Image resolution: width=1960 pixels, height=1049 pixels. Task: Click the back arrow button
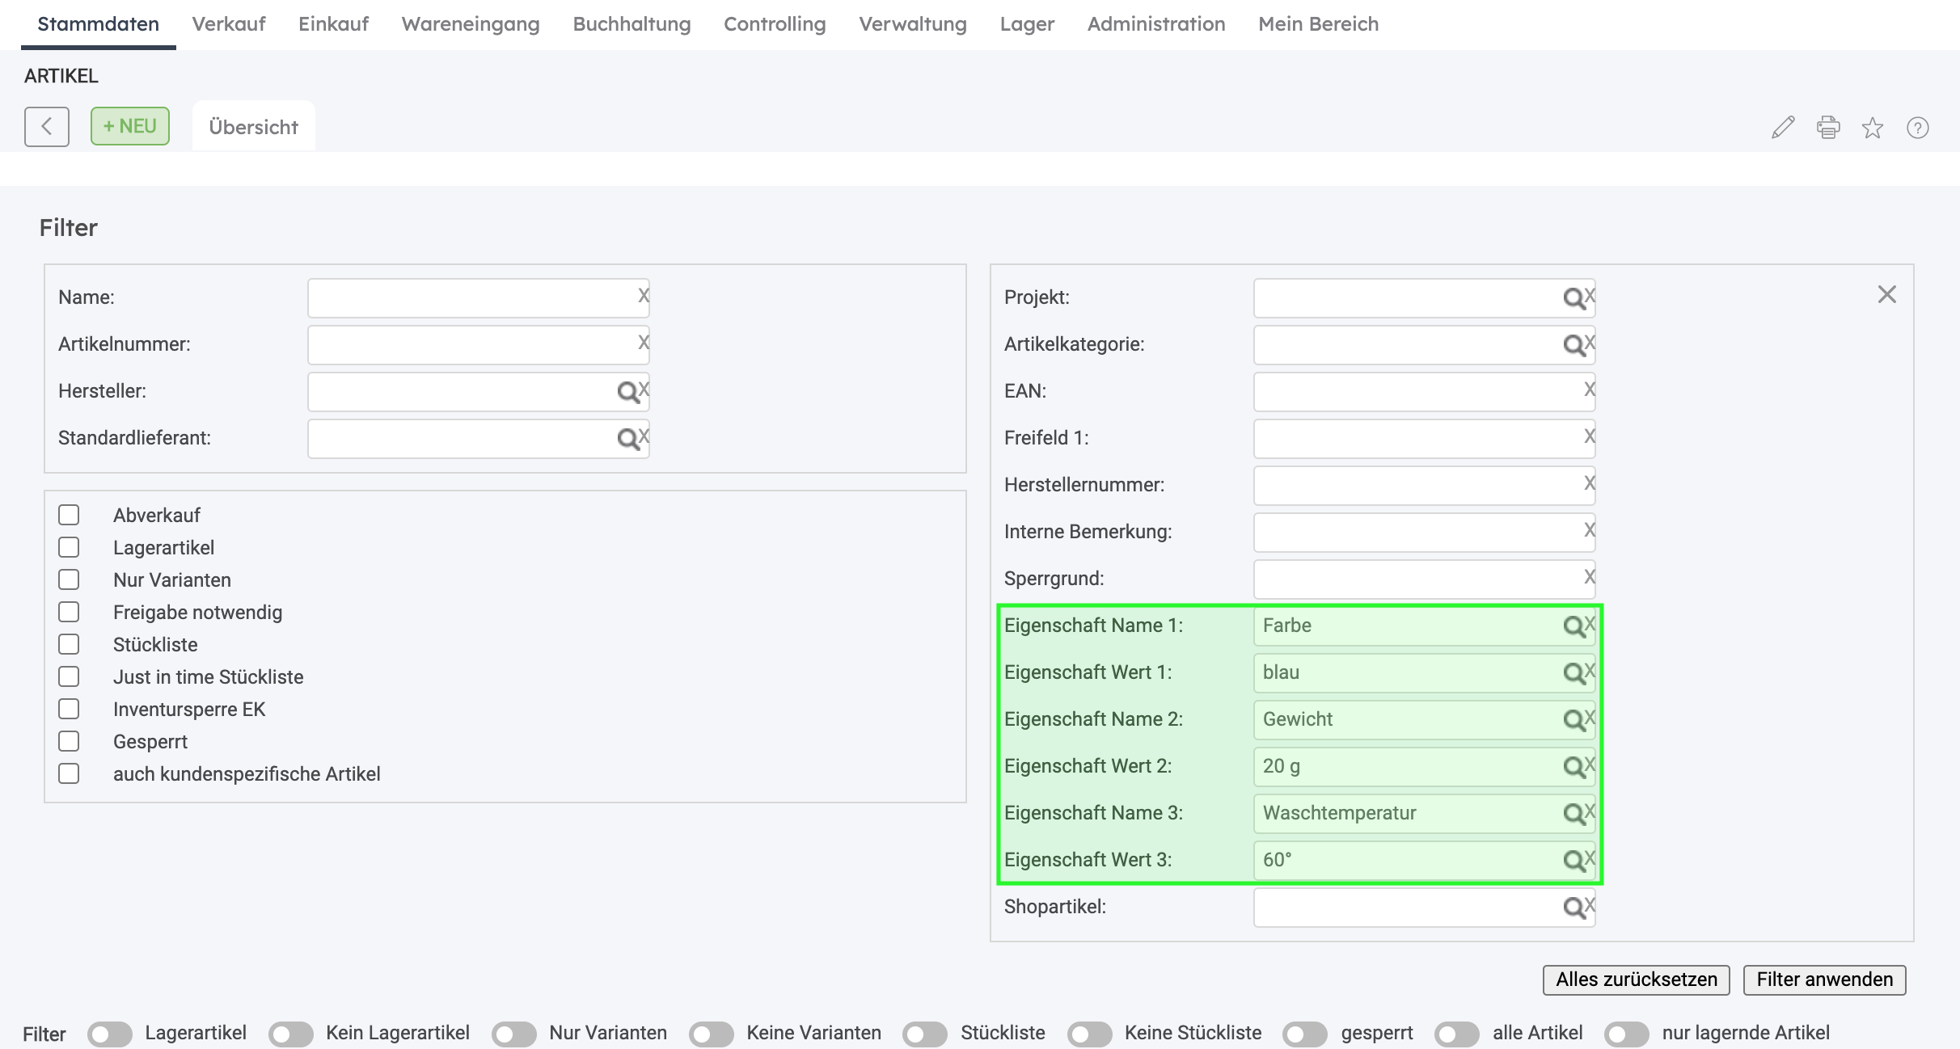[47, 127]
